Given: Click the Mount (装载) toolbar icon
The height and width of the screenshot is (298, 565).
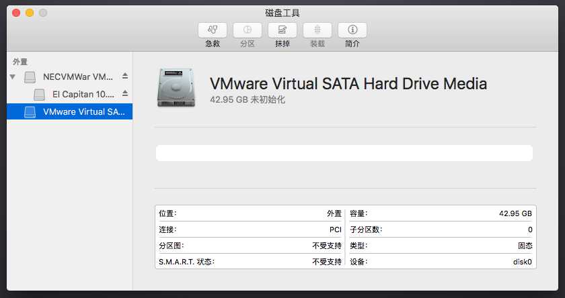Looking at the screenshot, I should coord(317,30).
